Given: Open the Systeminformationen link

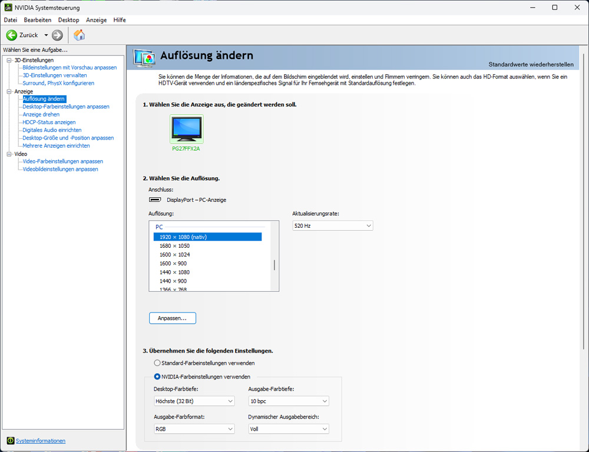Looking at the screenshot, I should 41,441.
